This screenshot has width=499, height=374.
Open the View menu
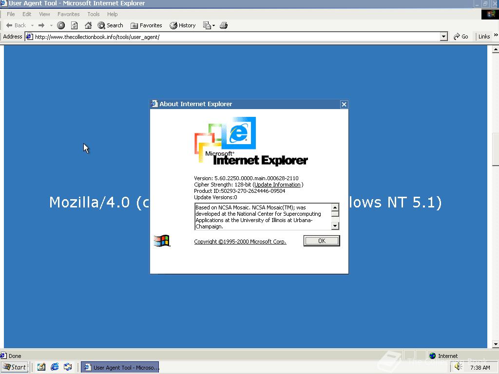tap(44, 14)
